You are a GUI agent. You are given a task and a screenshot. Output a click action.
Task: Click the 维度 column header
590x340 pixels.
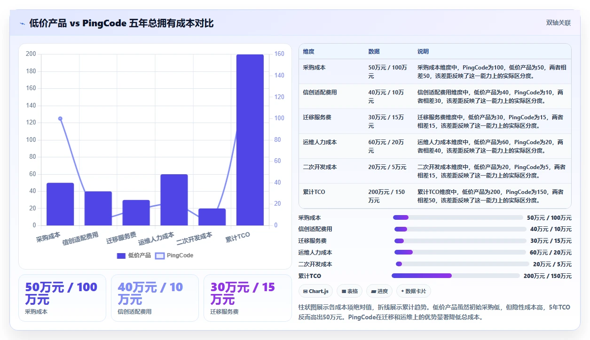[x=309, y=51]
